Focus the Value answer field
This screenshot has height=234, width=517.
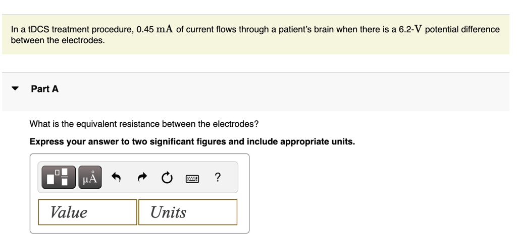87,212
